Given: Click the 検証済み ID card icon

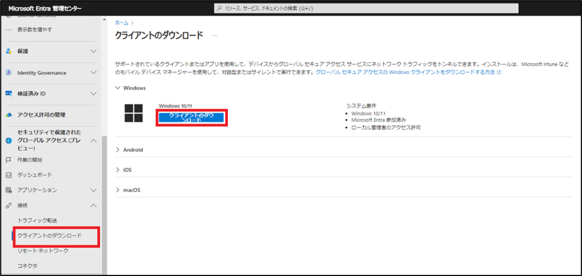Looking at the screenshot, I should click(x=9, y=94).
